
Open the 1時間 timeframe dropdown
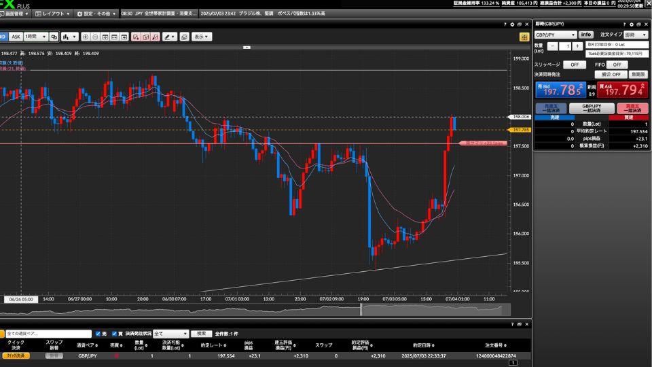36,37
